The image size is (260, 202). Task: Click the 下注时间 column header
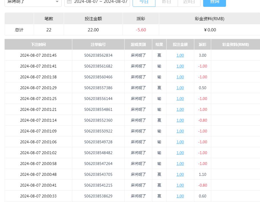(x=38, y=44)
